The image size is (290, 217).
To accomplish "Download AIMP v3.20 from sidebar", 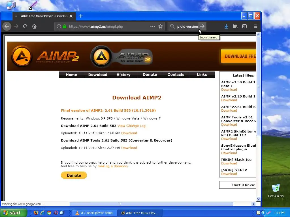I will coord(229,100).
